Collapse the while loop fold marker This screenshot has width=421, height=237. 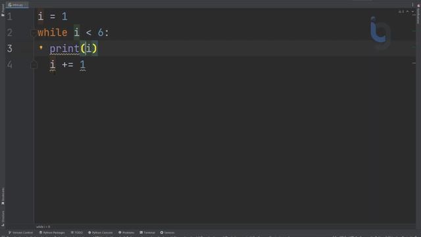point(34,33)
